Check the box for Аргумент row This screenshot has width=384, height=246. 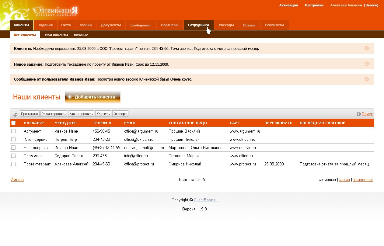[x=13, y=131]
